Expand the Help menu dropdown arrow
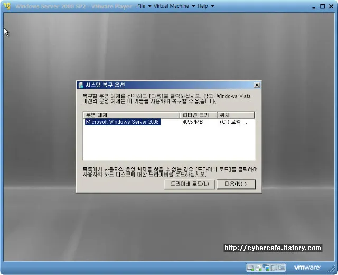This screenshot has height=275, width=338. coord(212,6)
